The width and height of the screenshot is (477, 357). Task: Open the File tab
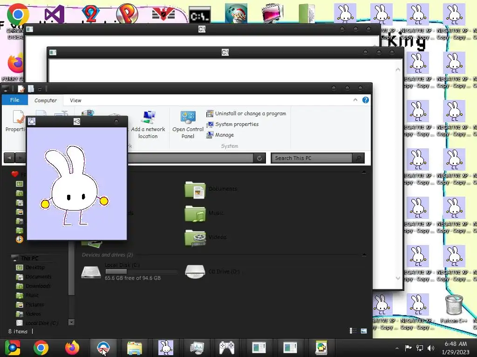click(x=14, y=100)
